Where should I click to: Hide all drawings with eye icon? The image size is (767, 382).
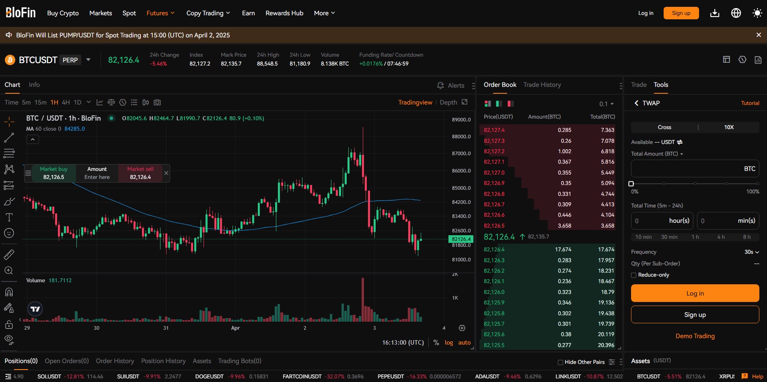click(9, 340)
